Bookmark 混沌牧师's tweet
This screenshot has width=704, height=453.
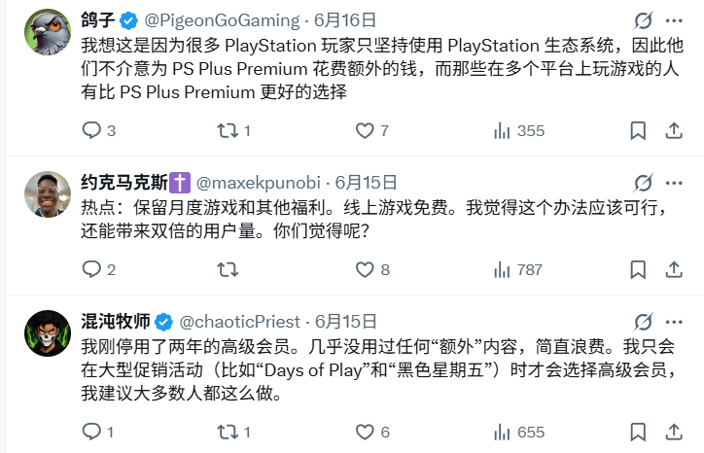coord(639,432)
